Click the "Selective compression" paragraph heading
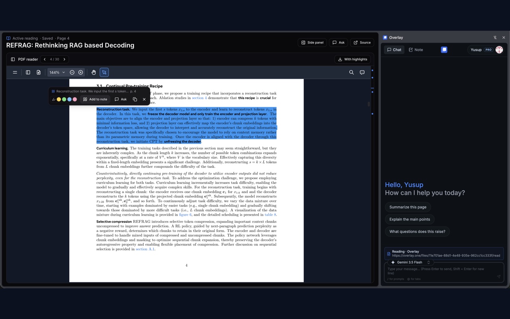 114,222
